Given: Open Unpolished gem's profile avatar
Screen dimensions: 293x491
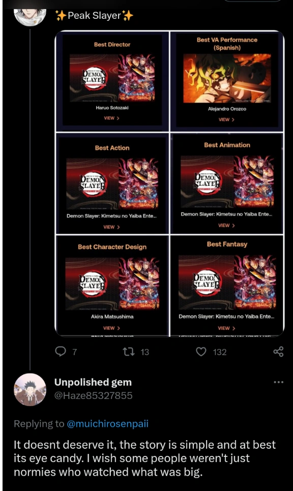Looking at the screenshot, I should tap(30, 389).
